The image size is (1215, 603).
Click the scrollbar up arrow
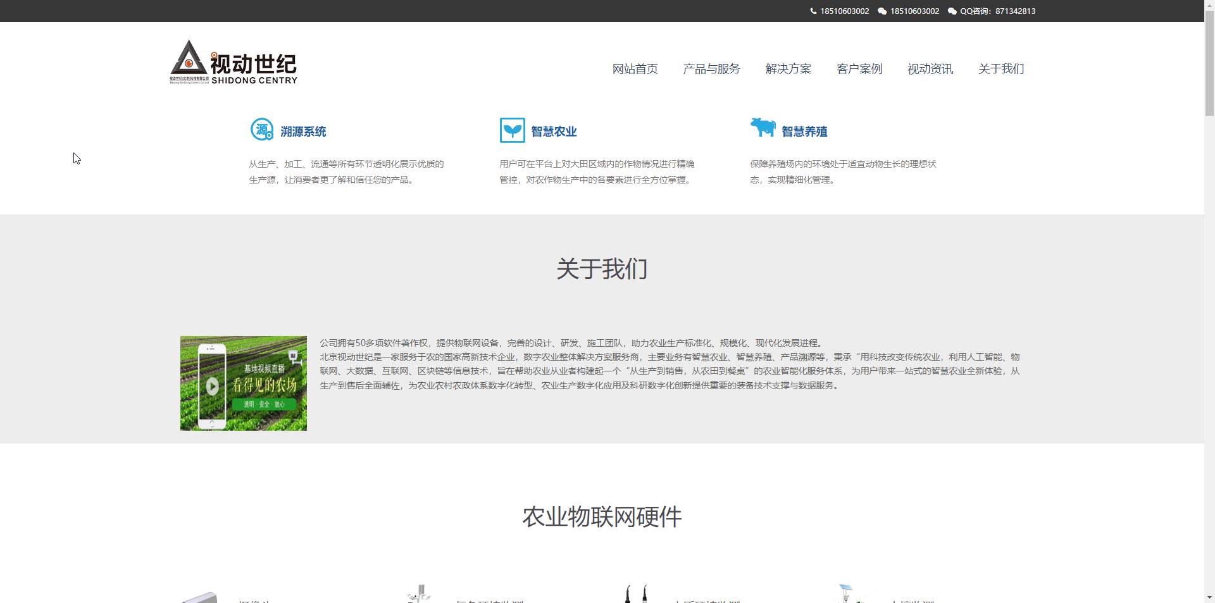(x=1209, y=5)
